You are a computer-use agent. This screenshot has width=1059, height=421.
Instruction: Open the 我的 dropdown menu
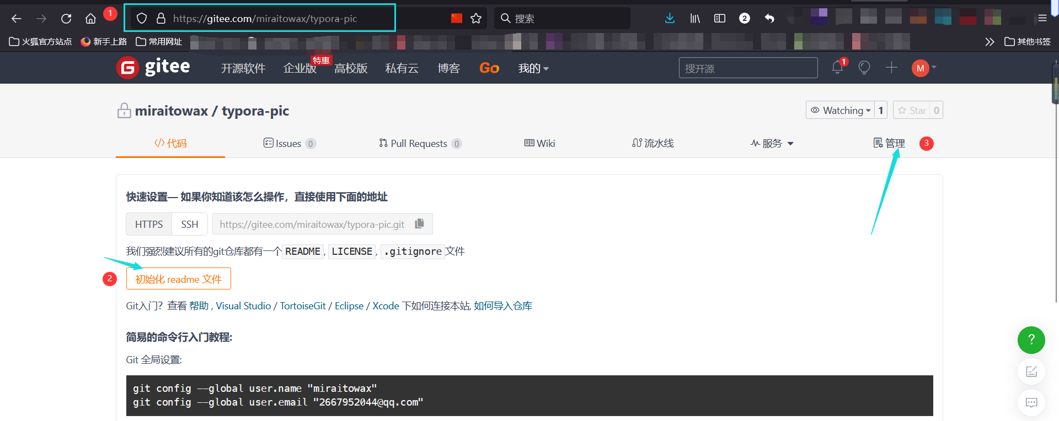[x=533, y=68]
